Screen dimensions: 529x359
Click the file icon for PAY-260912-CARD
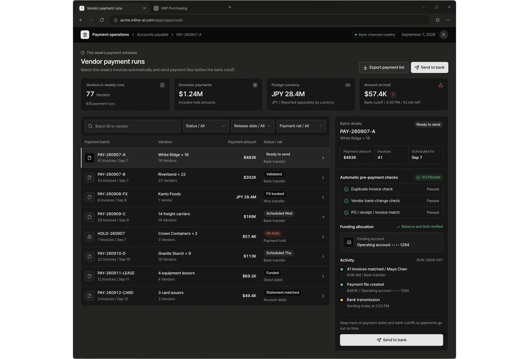click(90, 296)
